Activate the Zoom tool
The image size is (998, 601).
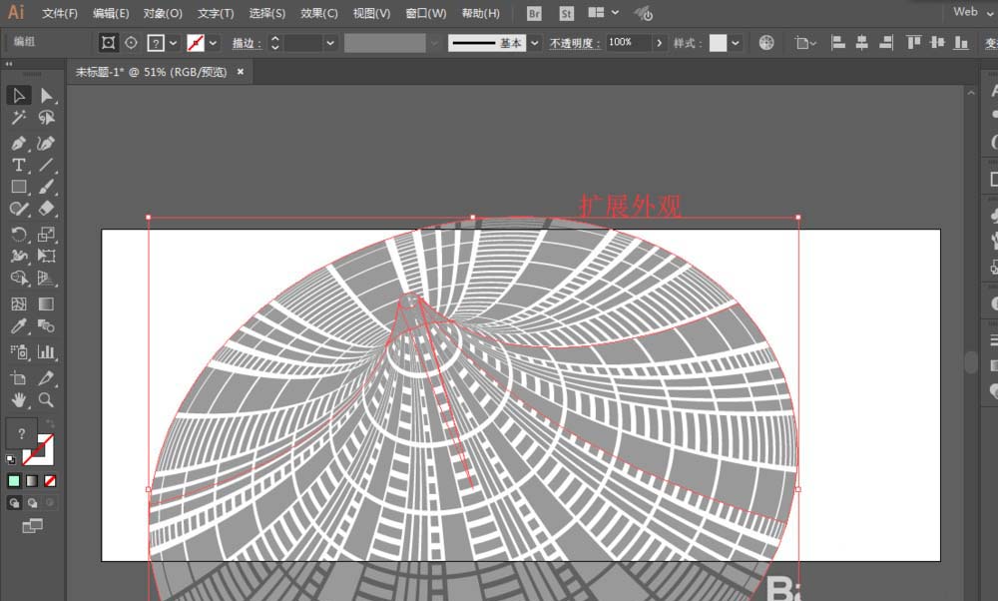pos(47,399)
